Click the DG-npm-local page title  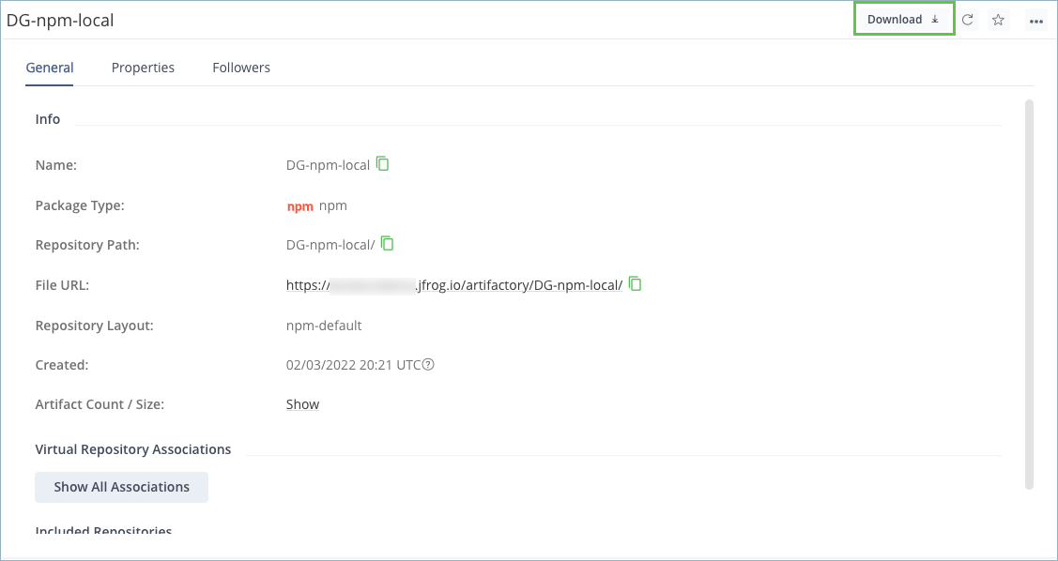[60, 19]
